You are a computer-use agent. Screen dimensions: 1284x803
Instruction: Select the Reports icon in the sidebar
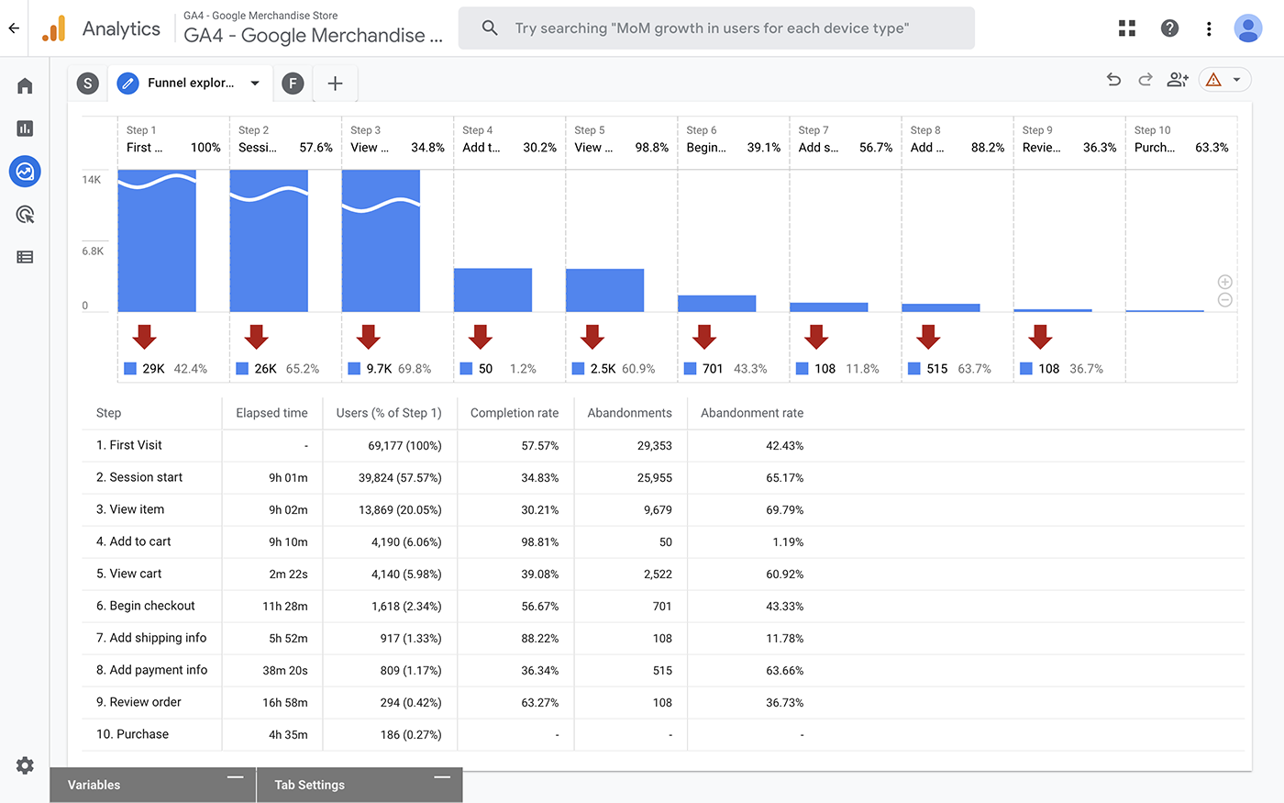point(25,128)
